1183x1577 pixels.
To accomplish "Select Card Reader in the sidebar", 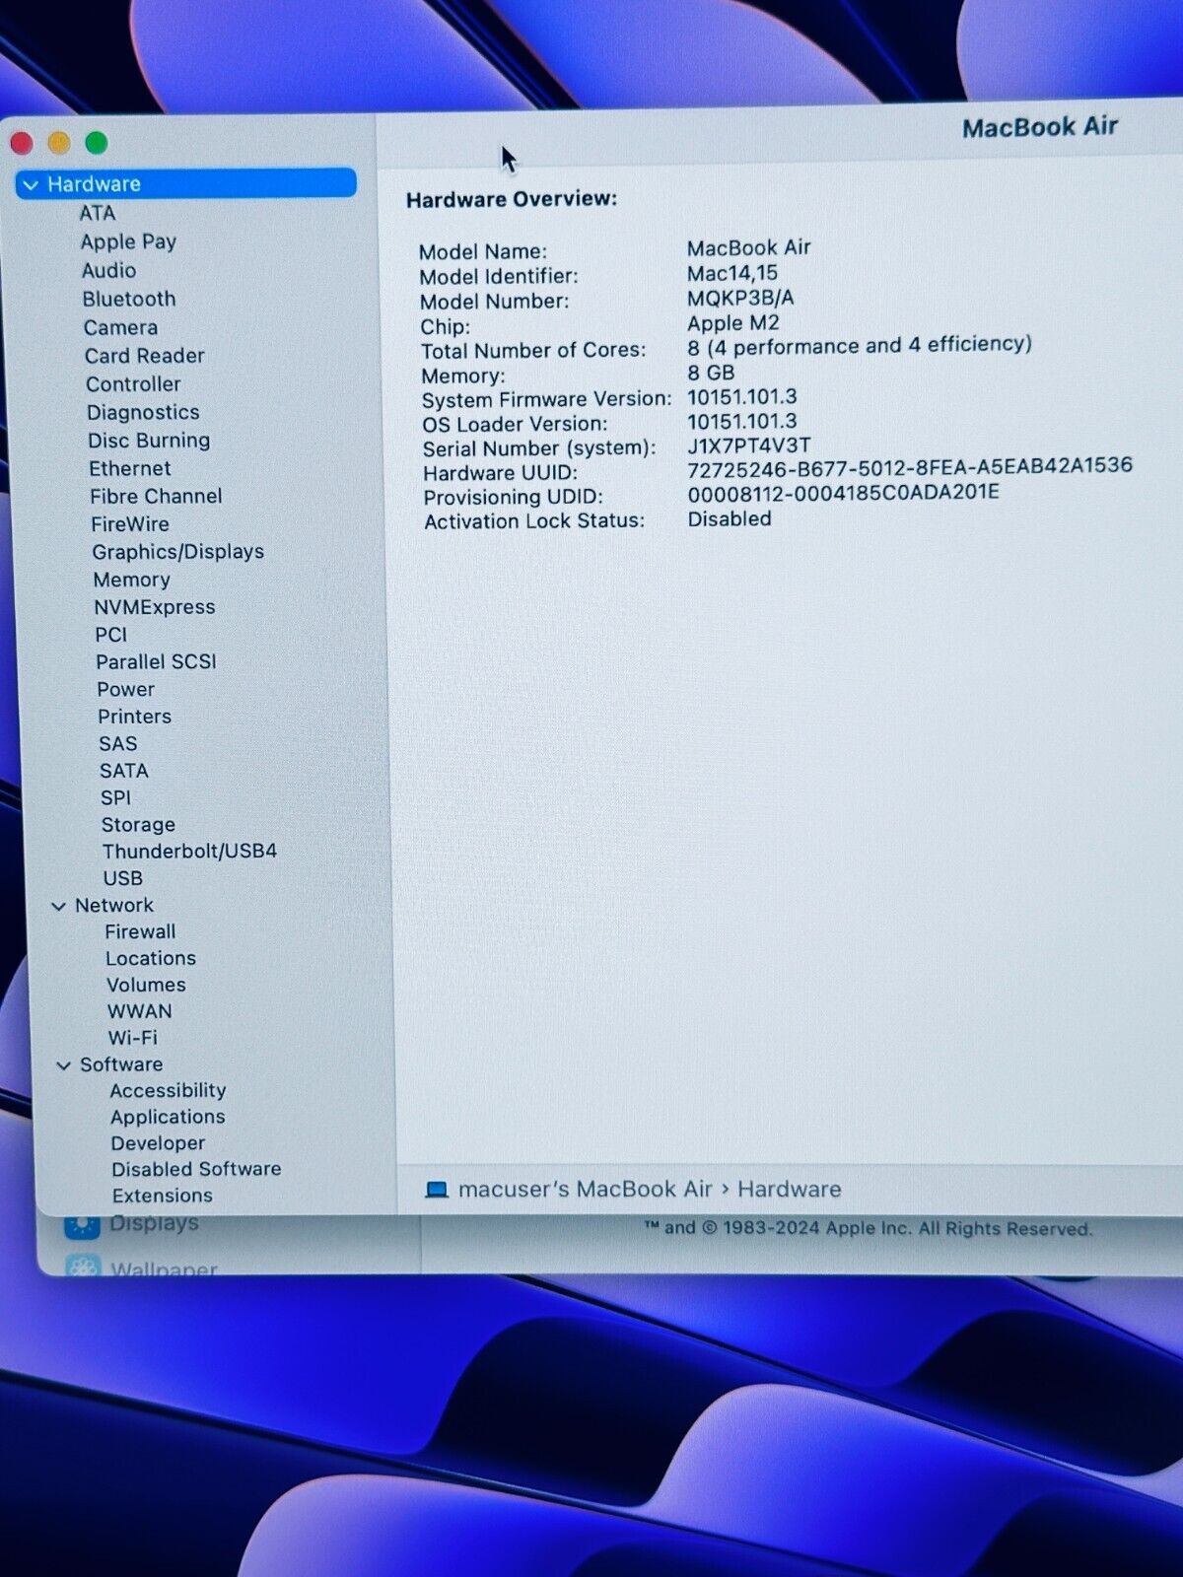I will [144, 356].
